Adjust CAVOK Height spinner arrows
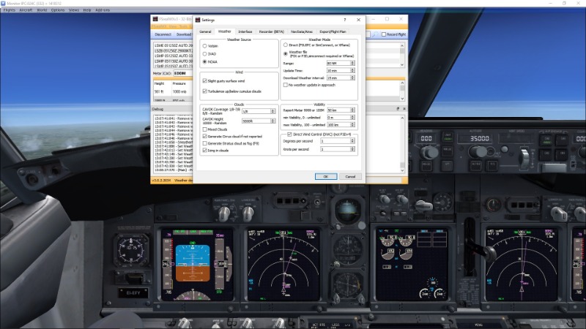This screenshot has height=329, width=586. pos(272,121)
